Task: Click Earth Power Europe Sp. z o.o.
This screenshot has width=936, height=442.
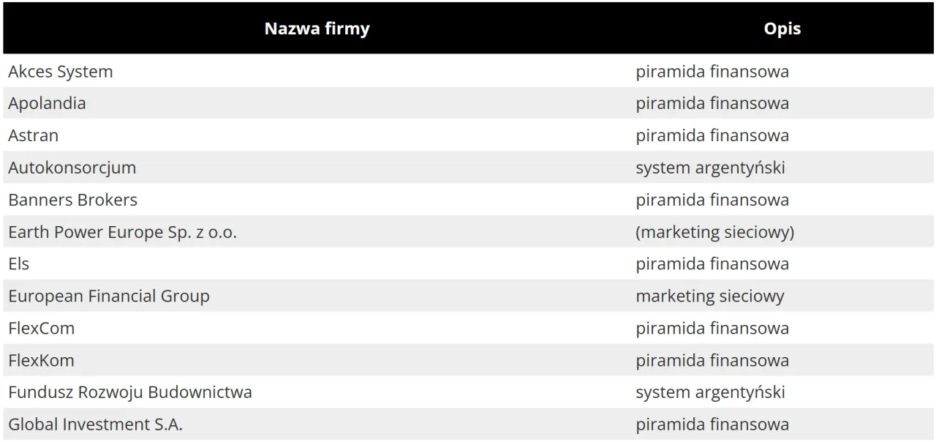Action: coord(123,232)
